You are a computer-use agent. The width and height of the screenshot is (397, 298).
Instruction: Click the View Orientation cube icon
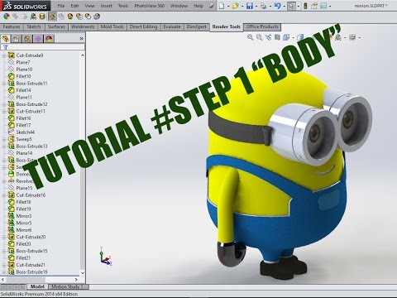pos(286,37)
